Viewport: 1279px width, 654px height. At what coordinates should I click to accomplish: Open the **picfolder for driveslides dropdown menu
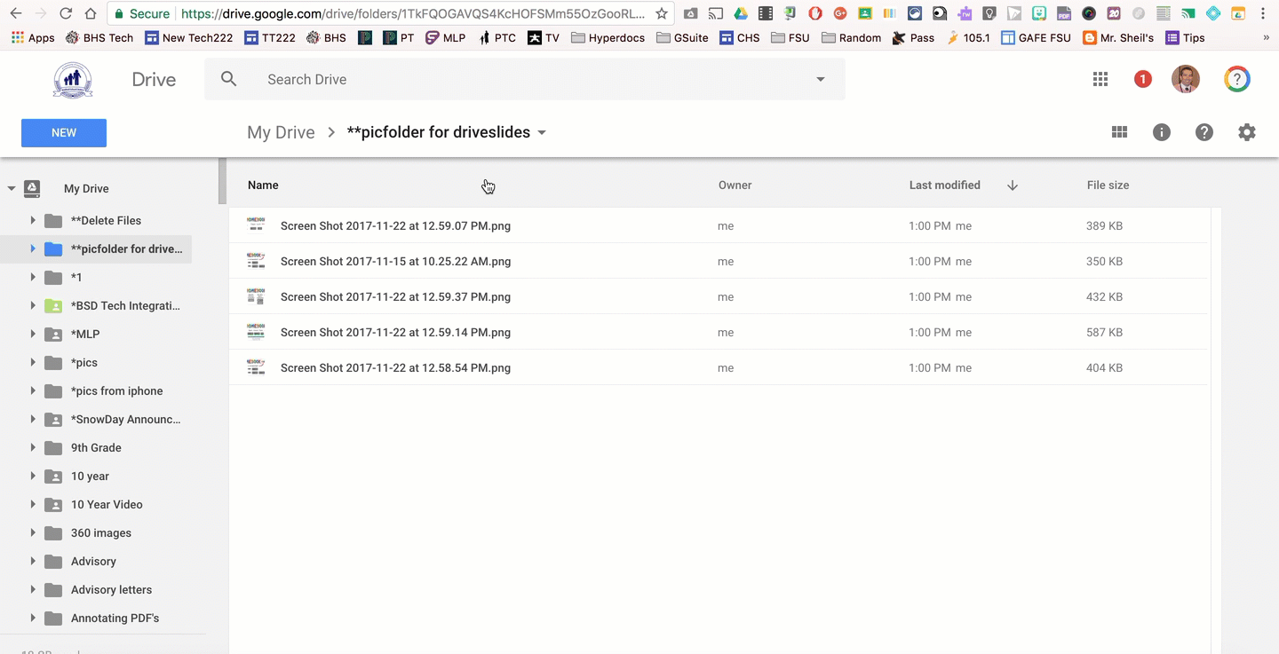542,133
